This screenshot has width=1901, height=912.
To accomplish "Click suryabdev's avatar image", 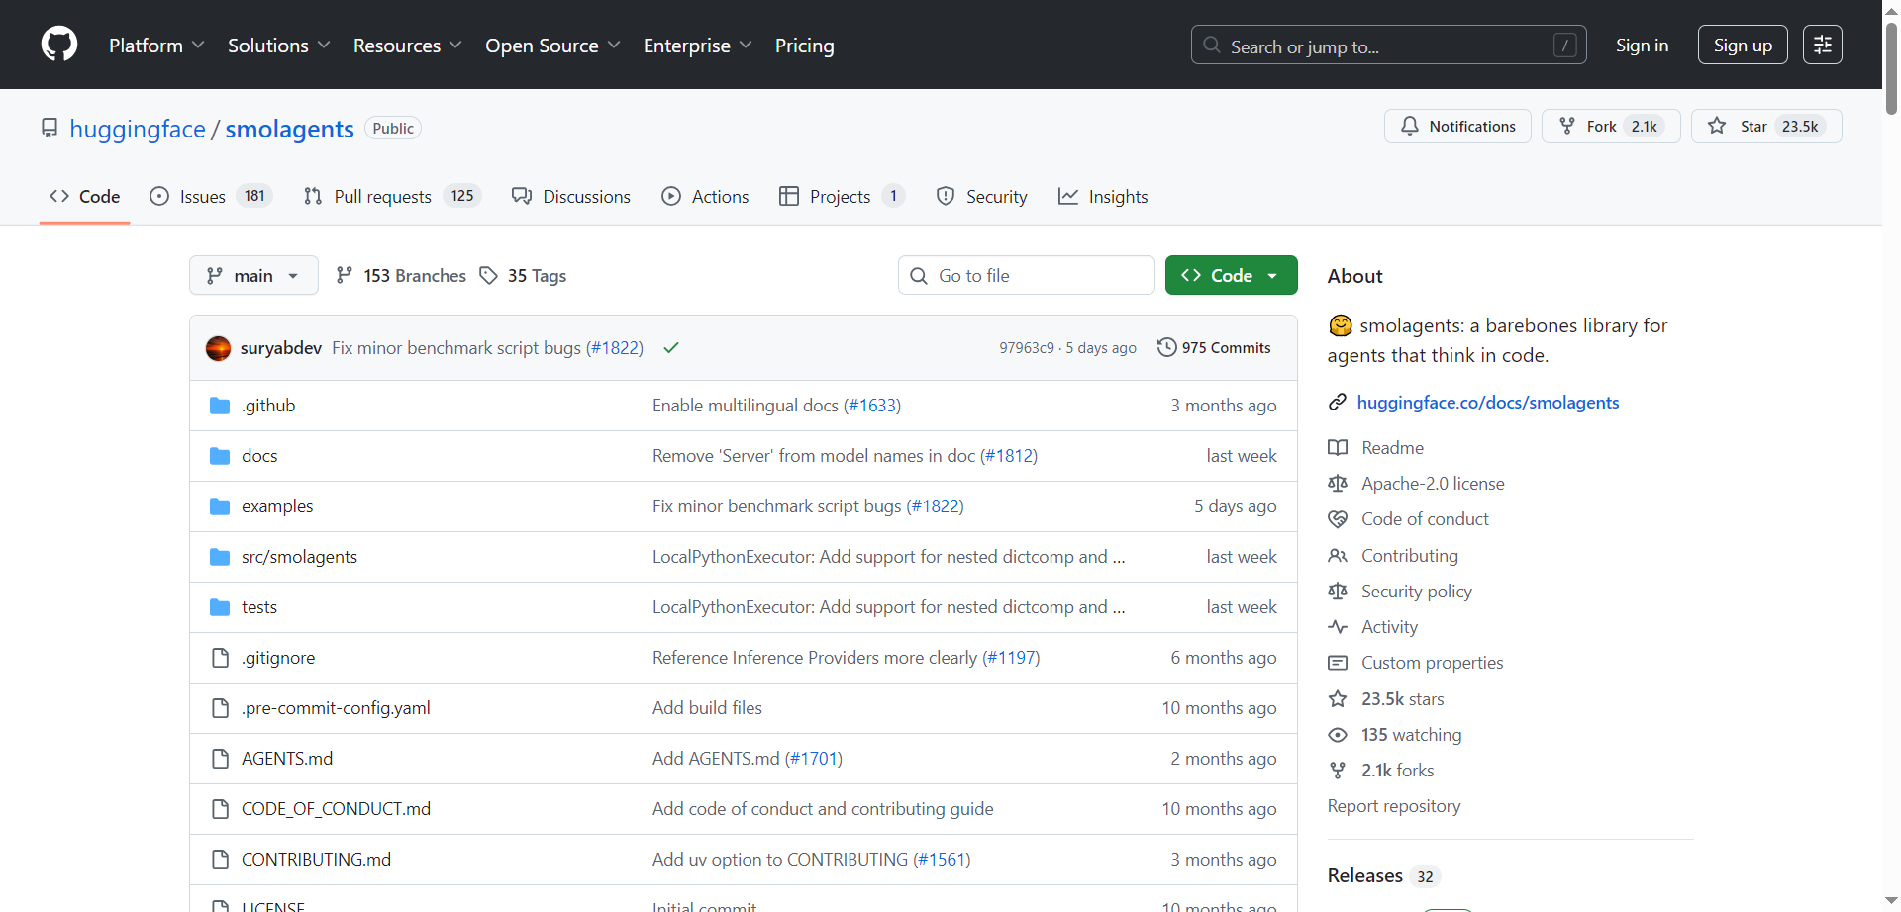I will pos(218,348).
